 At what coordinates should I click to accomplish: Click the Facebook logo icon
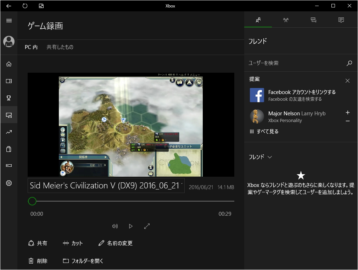click(257, 95)
